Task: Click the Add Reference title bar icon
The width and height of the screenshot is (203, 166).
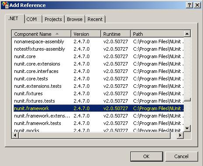Action: (5, 5)
